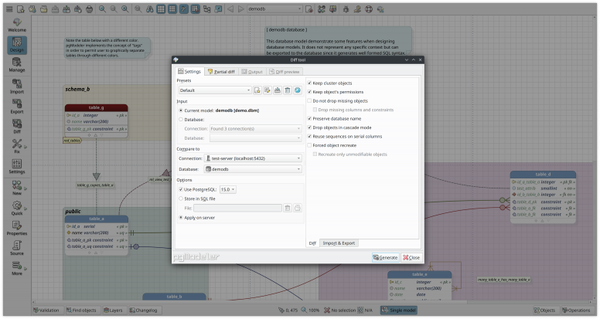Click the binoculars Find icon in toolbar
600x319 pixels.
point(150,8)
